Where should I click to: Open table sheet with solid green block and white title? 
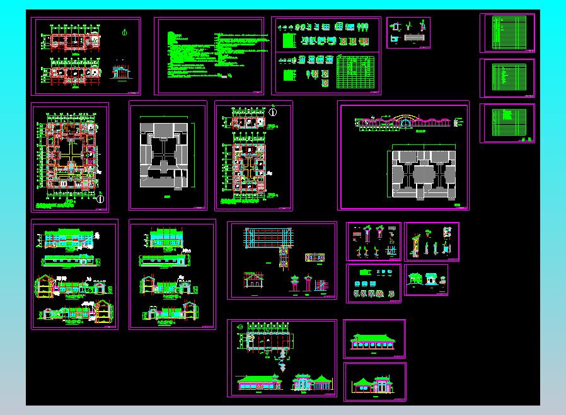[x=507, y=124]
